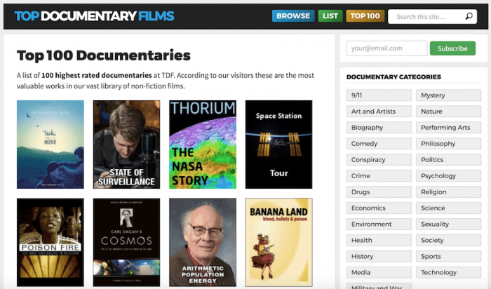Open the Top Documentary Films logo
The height and width of the screenshot is (289, 491).
click(94, 16)
